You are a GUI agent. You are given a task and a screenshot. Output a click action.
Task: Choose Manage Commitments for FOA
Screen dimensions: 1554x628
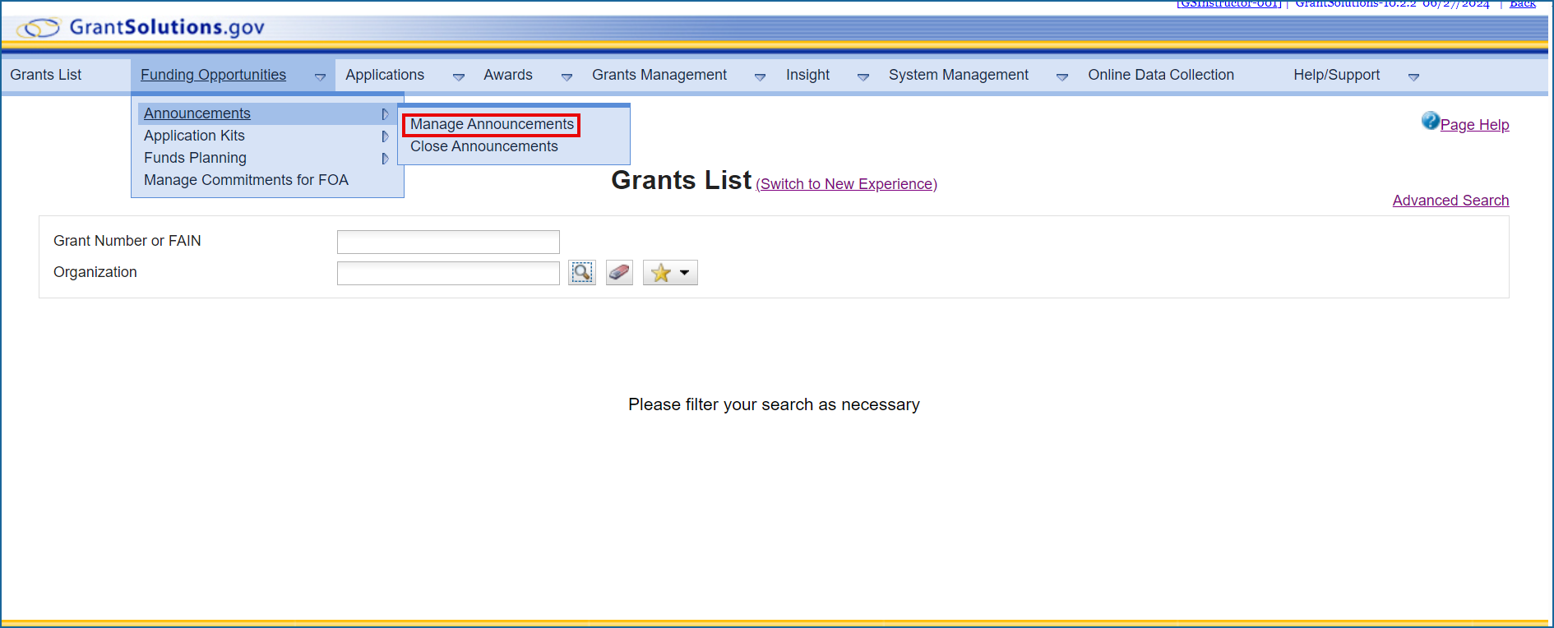pyautogui.click(x=246, y=180)
